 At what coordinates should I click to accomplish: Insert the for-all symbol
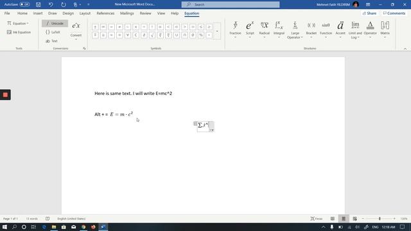point(128,35)
